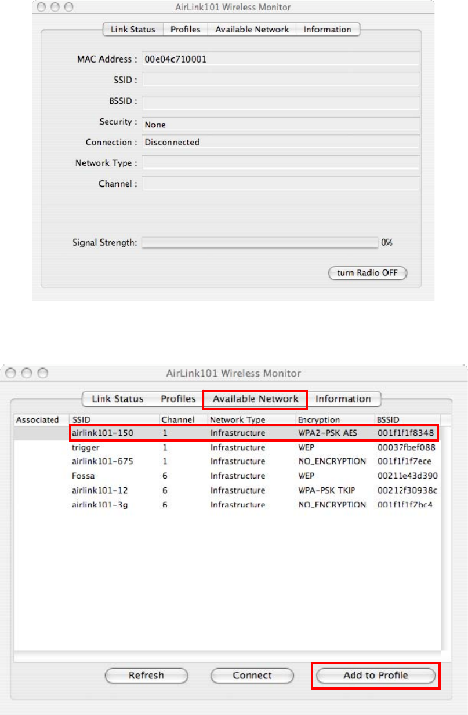
Task: Click the Connect button
Action: point(252,675)
